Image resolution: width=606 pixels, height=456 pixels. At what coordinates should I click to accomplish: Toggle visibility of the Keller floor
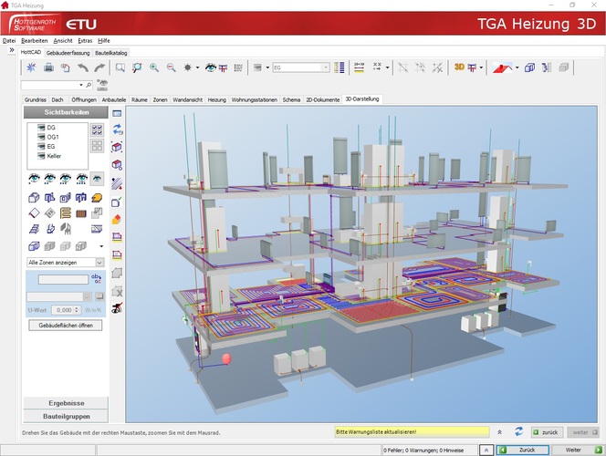pyautogui.click(x=41, y=156)
